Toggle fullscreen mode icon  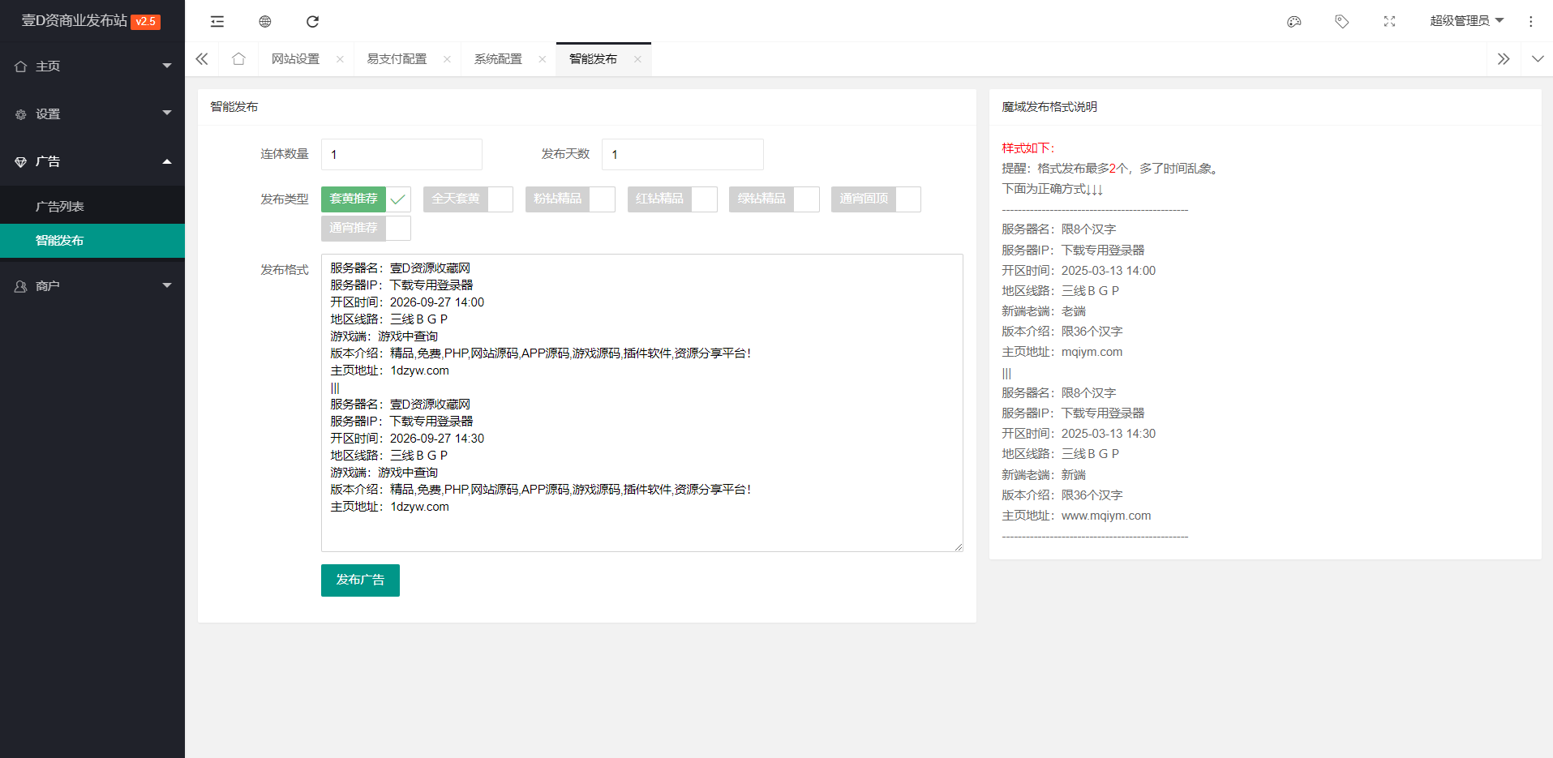[x=1389, y=21]
